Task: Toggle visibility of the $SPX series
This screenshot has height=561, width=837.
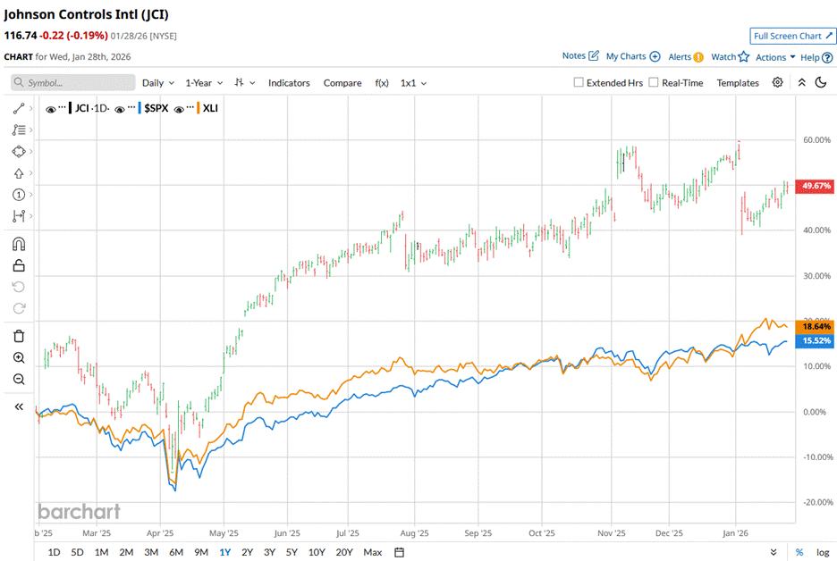Action: 121,108
